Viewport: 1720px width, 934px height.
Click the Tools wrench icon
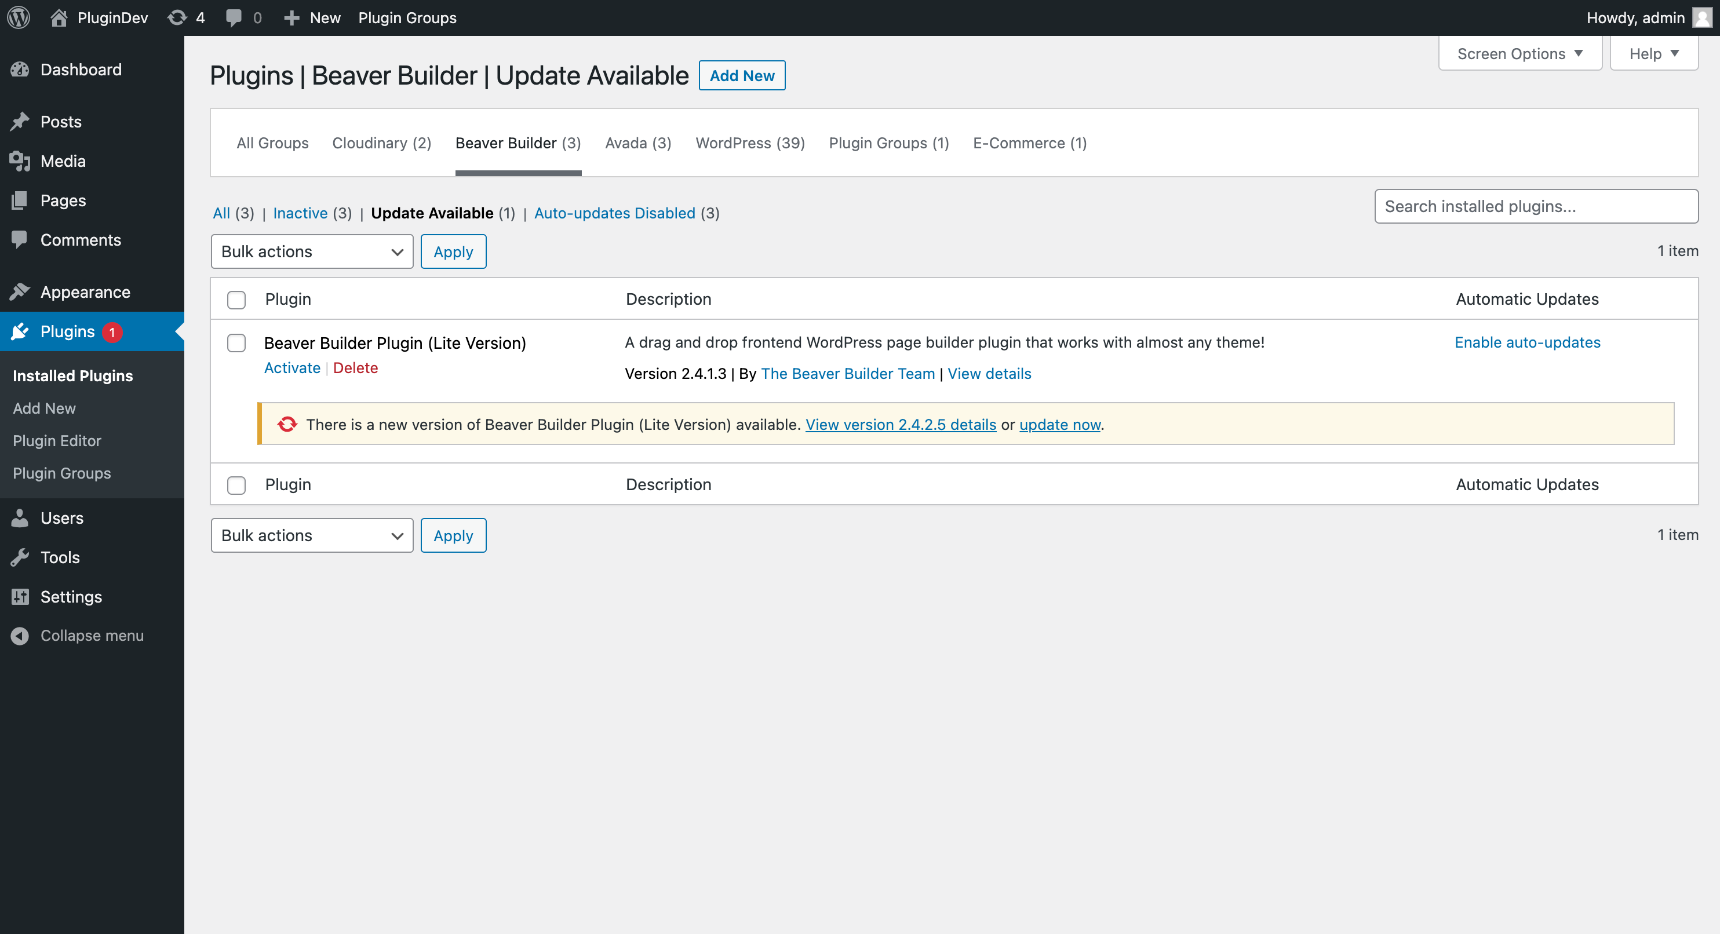coord(20,557)
